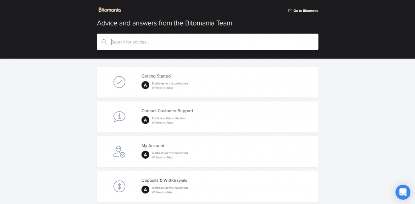
Task: Click '8 articles in this collection' text
Action: (170, 188)
